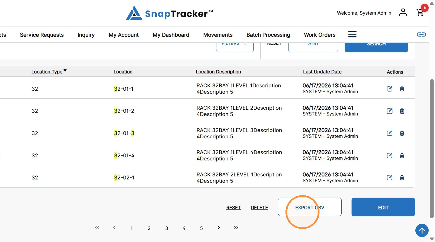Click the blue back-to-top arrow button

pyautogui.click(x=422, y=230)
